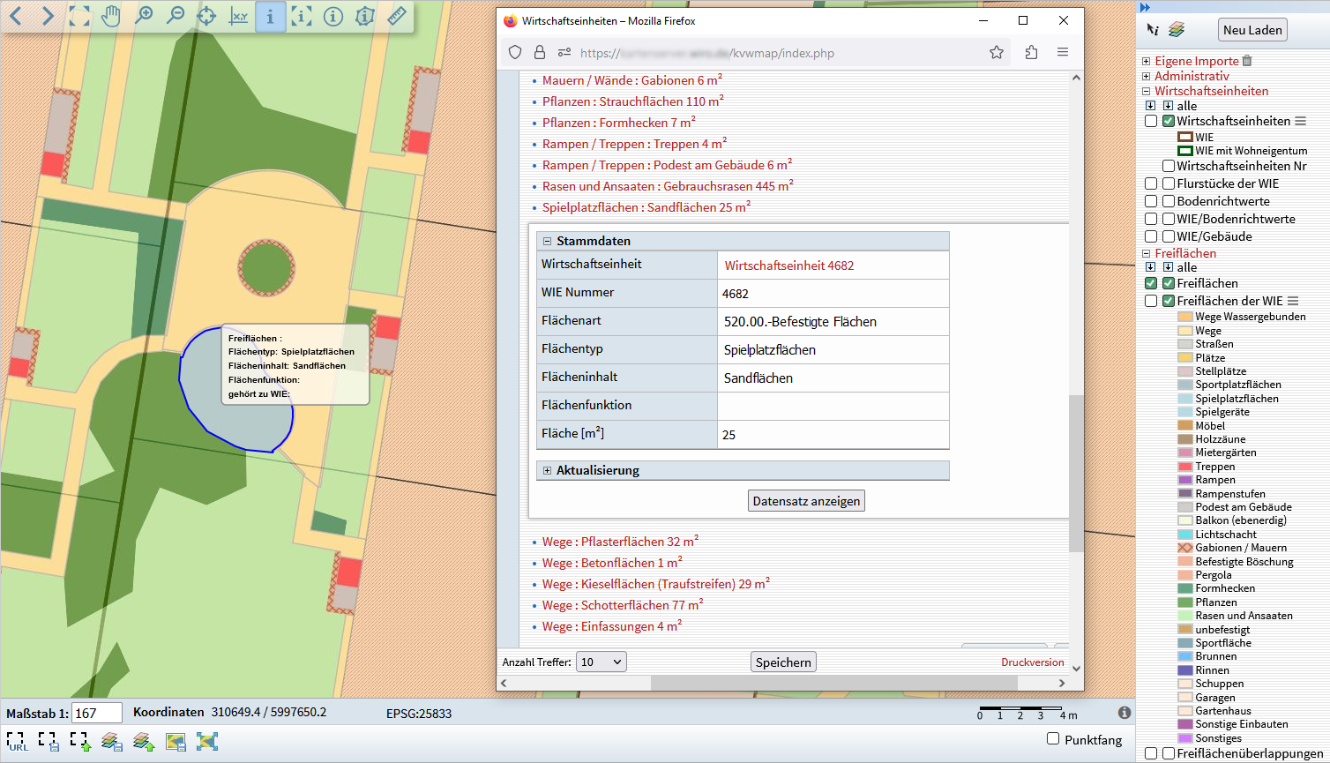
Task: Select the rectangle info query tool
Action: 302,16
